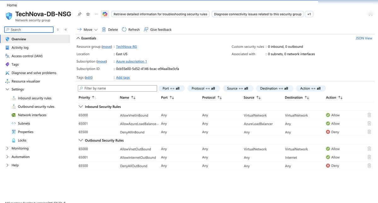The width and height of the screenshot is (378, 203).
Task: Open Inbound security rules settings
Action: tap(35, 98)
